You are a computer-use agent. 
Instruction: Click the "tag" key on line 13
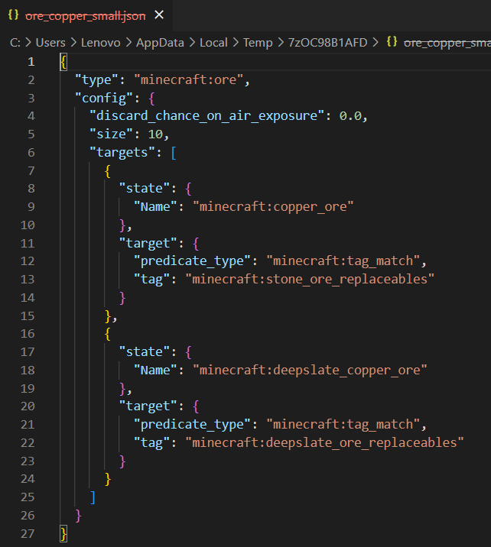click(x=151, y=280)
